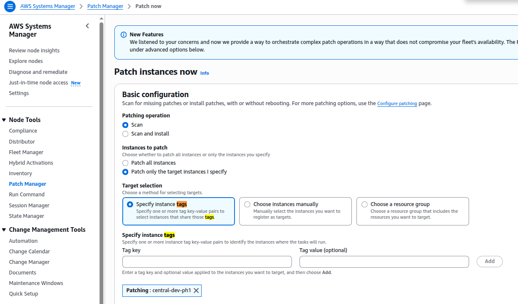Open Run Command in sidebar
Screen dimensions: 518x304
click(x=27, y=195)
